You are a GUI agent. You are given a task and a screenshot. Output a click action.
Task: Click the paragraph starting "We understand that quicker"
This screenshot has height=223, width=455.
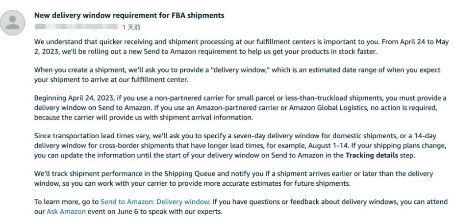pyautogui.click(x=240, y=47)
